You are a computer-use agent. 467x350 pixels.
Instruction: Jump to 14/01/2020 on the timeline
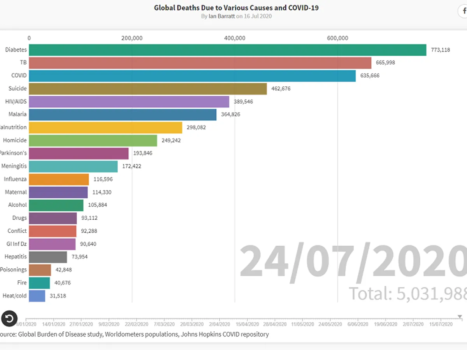(54, 324)
